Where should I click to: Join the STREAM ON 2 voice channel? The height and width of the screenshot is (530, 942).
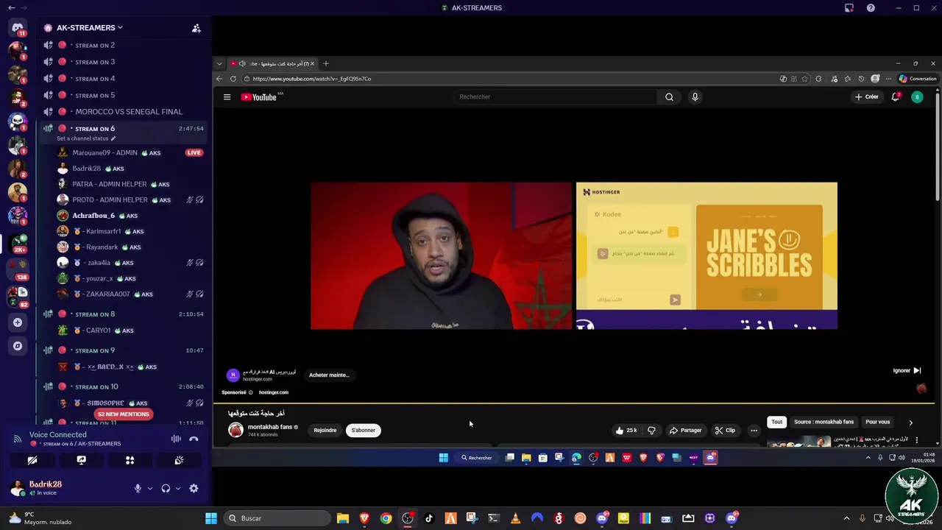pyautogui.click(x=94, y=46)
